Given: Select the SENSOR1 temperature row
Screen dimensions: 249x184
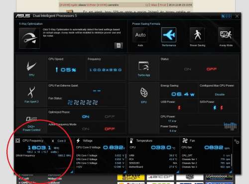Looking at the screenshot, I should coord(153,163).
